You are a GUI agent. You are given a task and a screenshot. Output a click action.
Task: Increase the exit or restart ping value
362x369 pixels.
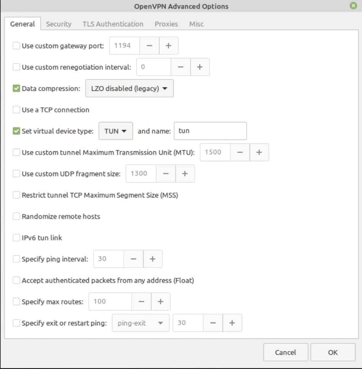[232, 323]
